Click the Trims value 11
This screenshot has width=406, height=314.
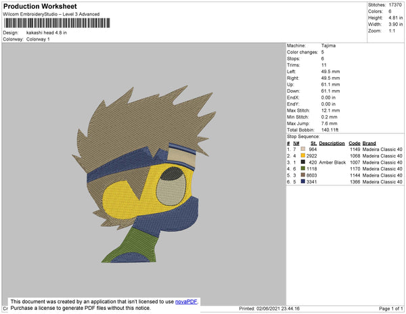pyautogui.click(x=323, y=65)
